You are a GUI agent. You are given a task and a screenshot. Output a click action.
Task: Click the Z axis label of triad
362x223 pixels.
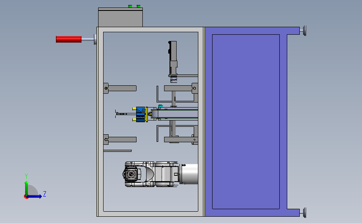[45, 194]
